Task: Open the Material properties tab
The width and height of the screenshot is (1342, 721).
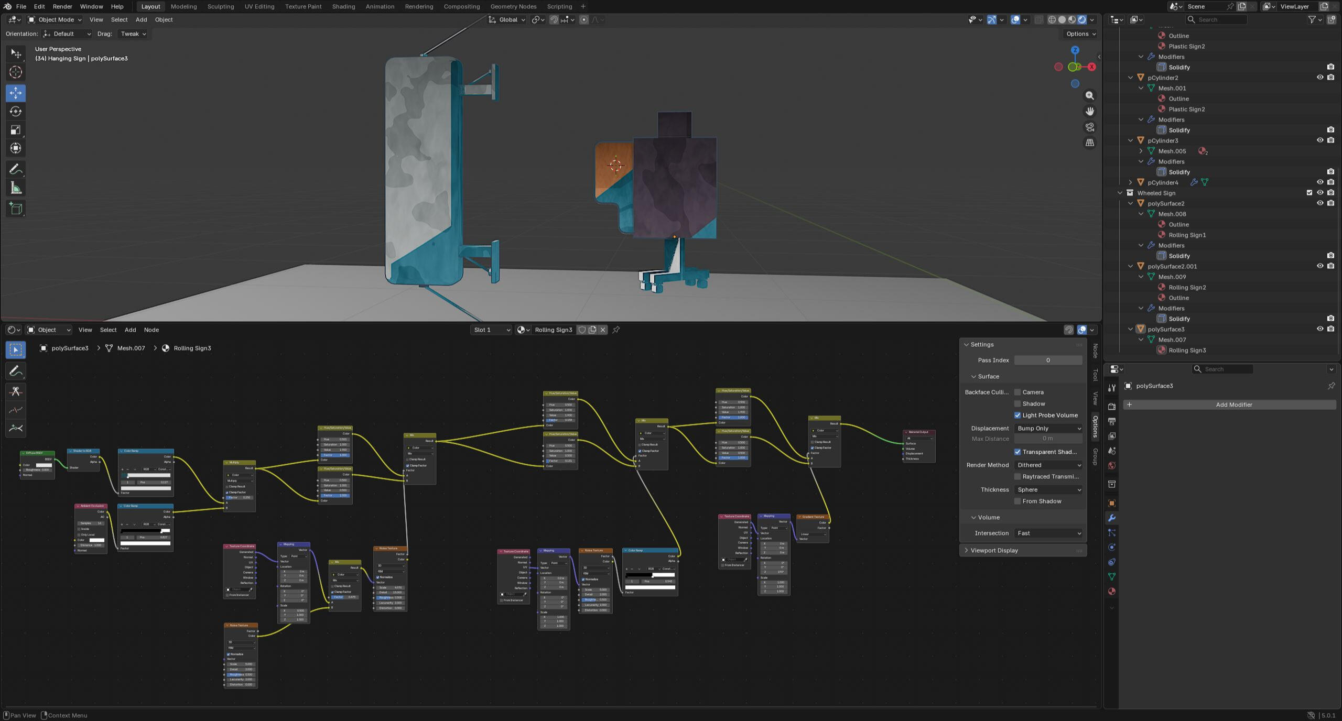Action: pos(1111,592)
